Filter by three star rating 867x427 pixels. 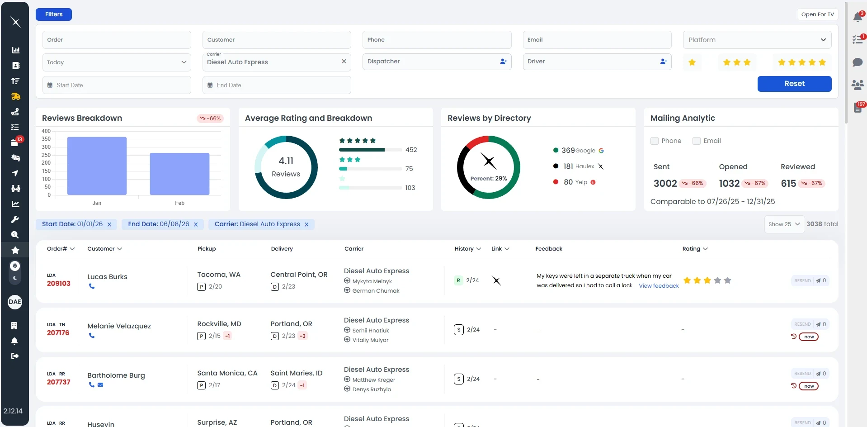[737, 62]
